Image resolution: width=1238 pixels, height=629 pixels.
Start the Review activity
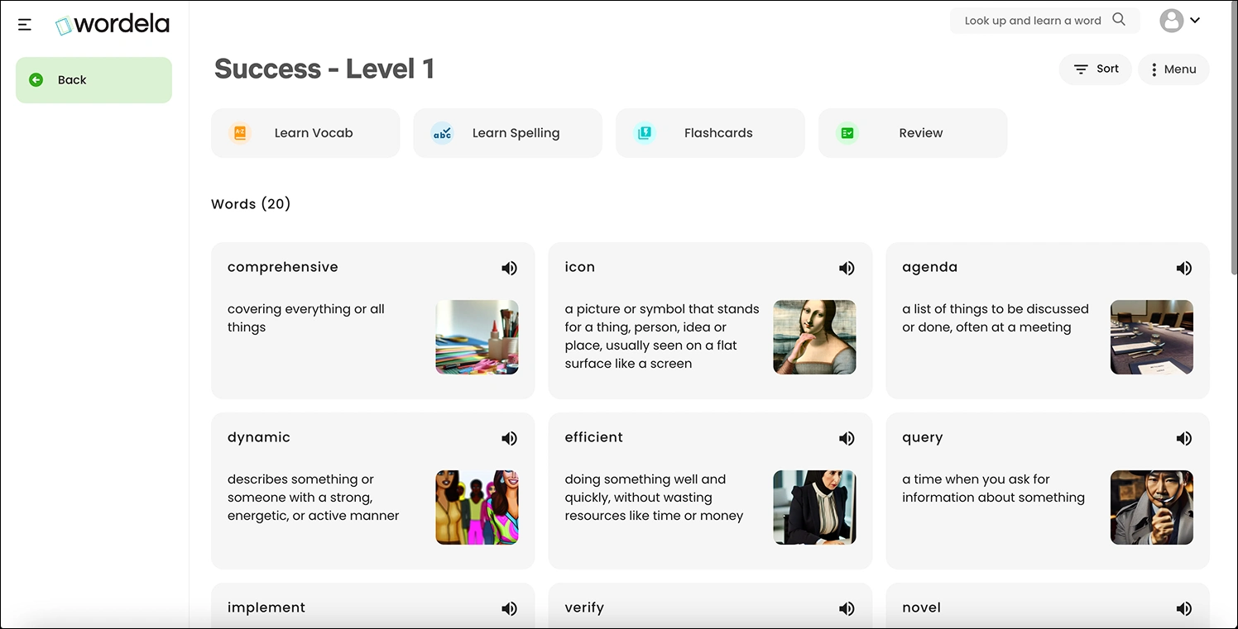pyautogui.click(x=912, y=133)
